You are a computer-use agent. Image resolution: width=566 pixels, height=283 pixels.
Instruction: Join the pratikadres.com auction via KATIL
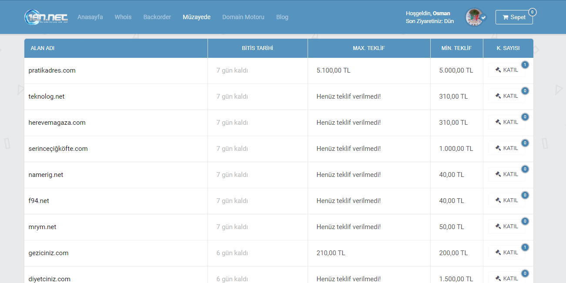coord(507,70)
